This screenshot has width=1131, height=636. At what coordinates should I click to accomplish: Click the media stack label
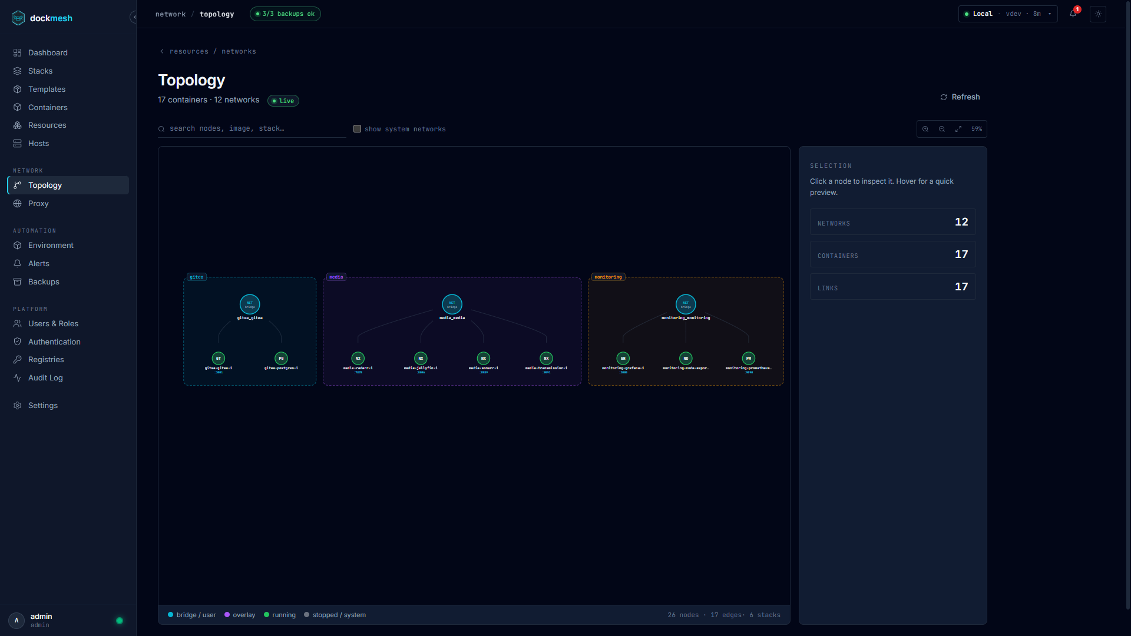point(336,277)
